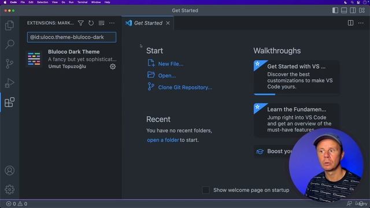This screenshot has height=208, width=370.
Task: Open the Explorer view in activity bar
Action: 9,25
